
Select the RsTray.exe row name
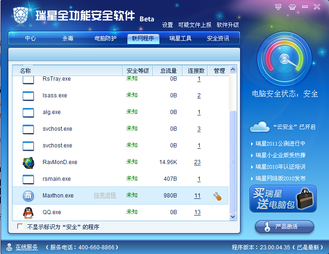(57, 79)
